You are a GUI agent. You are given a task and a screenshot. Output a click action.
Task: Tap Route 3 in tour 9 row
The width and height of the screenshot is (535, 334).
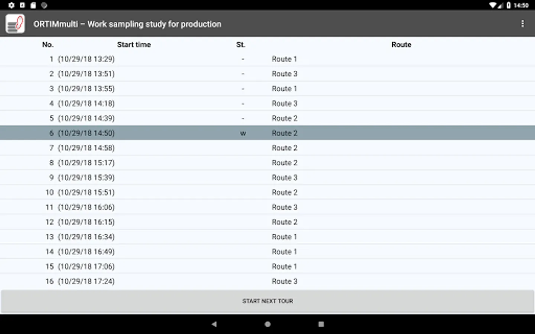(x=284, y=177)
